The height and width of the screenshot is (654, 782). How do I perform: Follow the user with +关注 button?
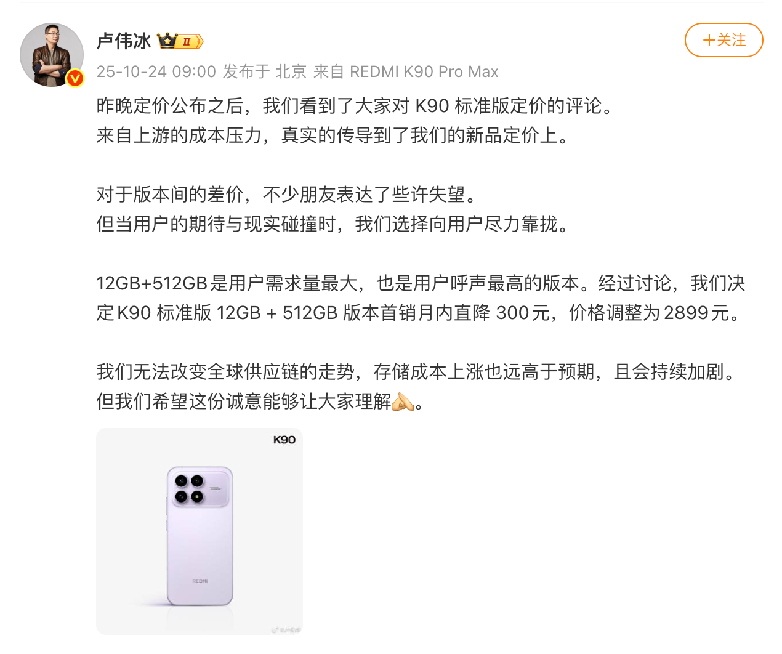pos(724,40)
